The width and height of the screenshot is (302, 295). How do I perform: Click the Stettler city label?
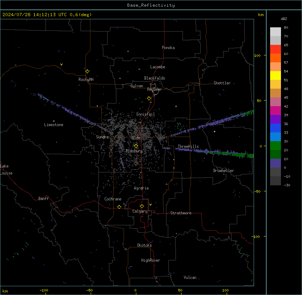pyautogui.click(x=222, y=83)
